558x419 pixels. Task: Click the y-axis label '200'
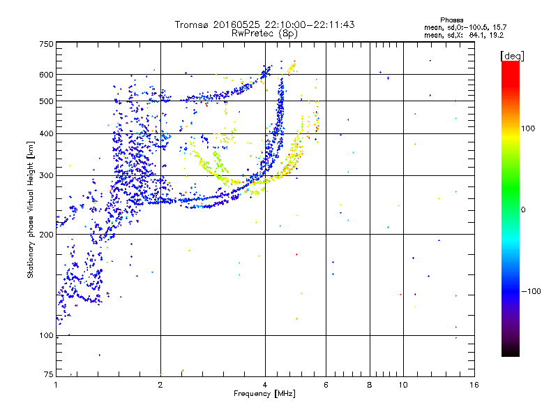point(46,235)
